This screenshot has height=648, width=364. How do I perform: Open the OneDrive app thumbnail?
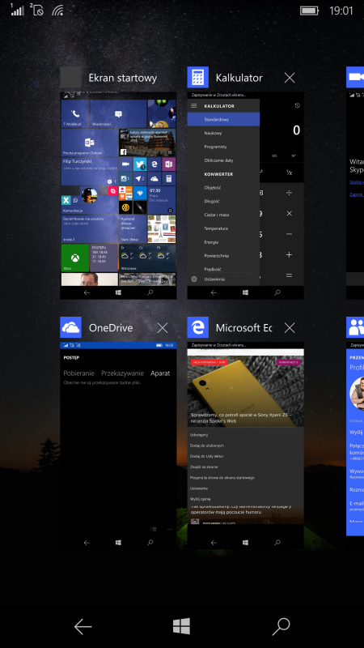point(118,446)
